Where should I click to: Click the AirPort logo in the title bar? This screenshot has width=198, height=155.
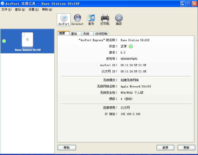coord(3,4)
